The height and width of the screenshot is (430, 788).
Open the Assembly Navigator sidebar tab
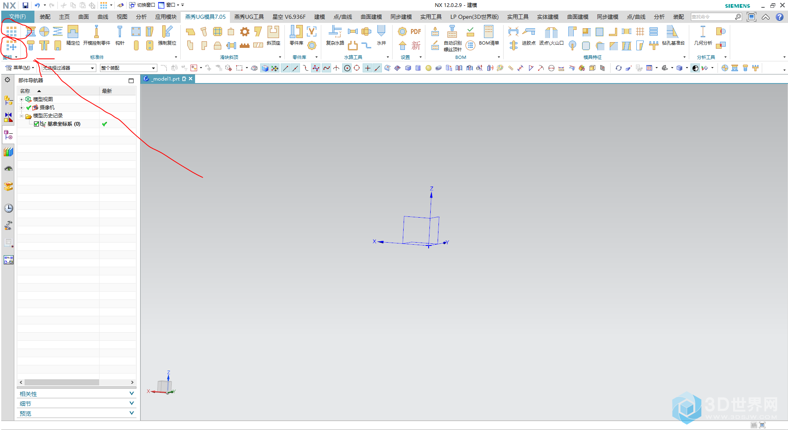tap(8, 100)
